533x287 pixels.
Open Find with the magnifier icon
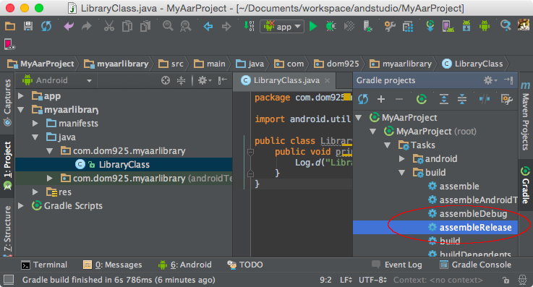pos(168,26)
